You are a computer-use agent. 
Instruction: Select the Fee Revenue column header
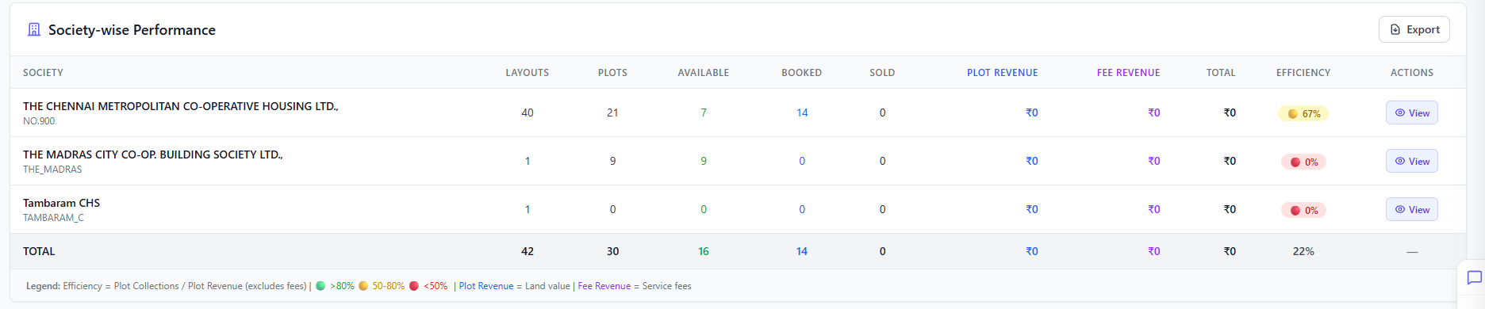click(1128, 72)
